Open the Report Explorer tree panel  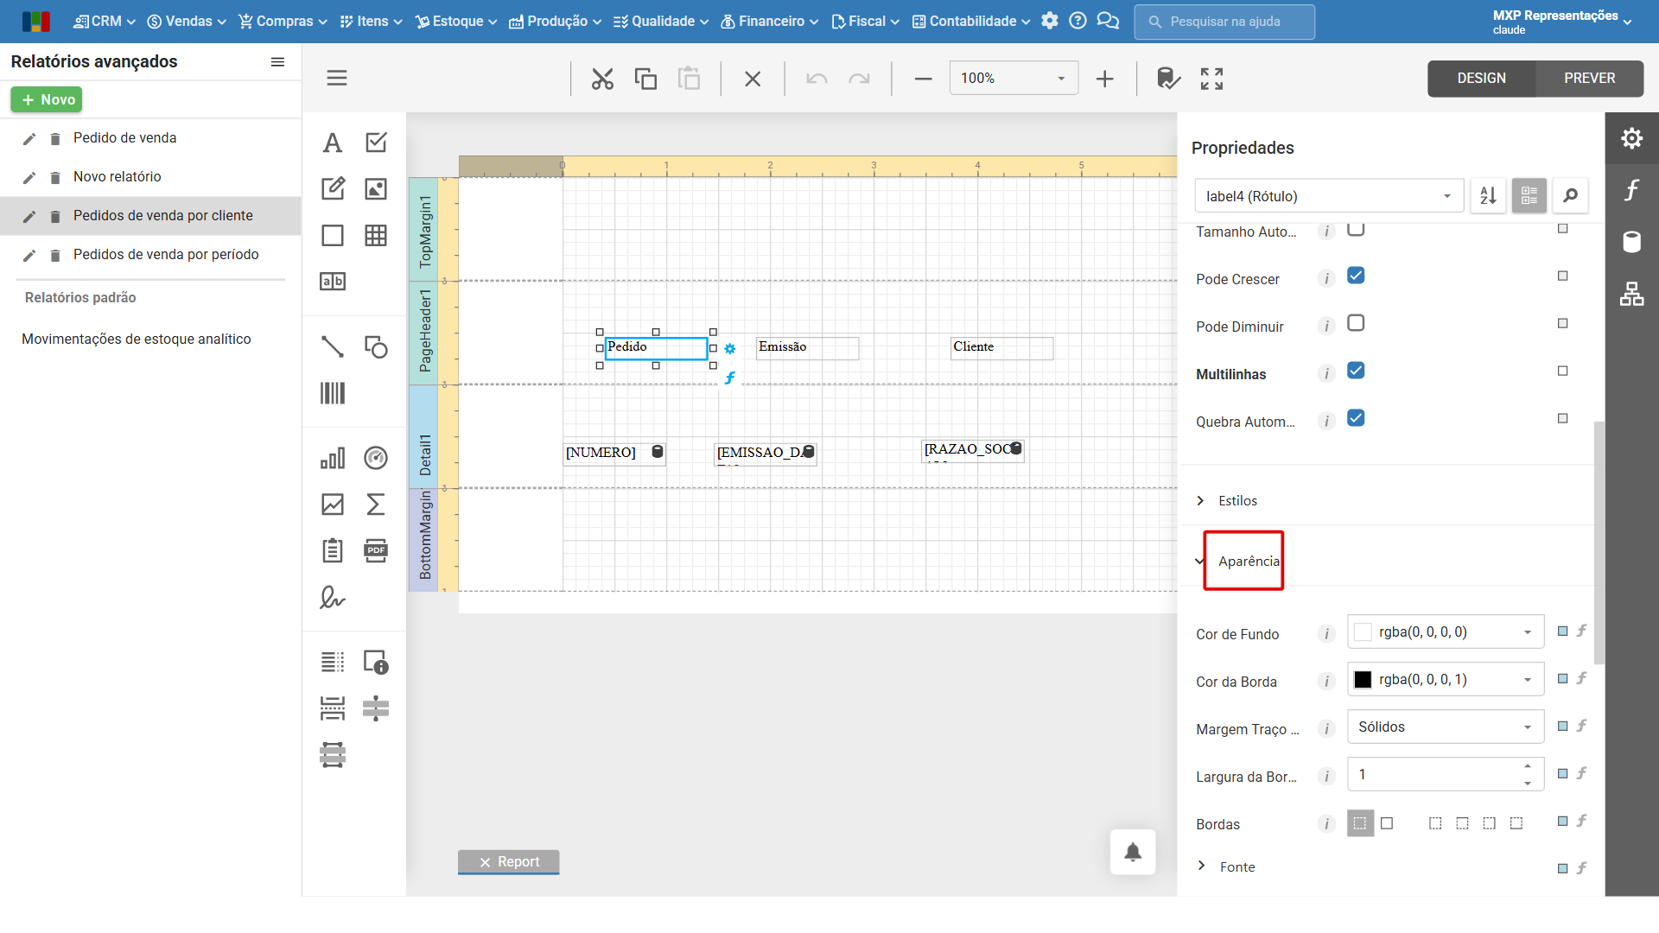pos(1631,295)
